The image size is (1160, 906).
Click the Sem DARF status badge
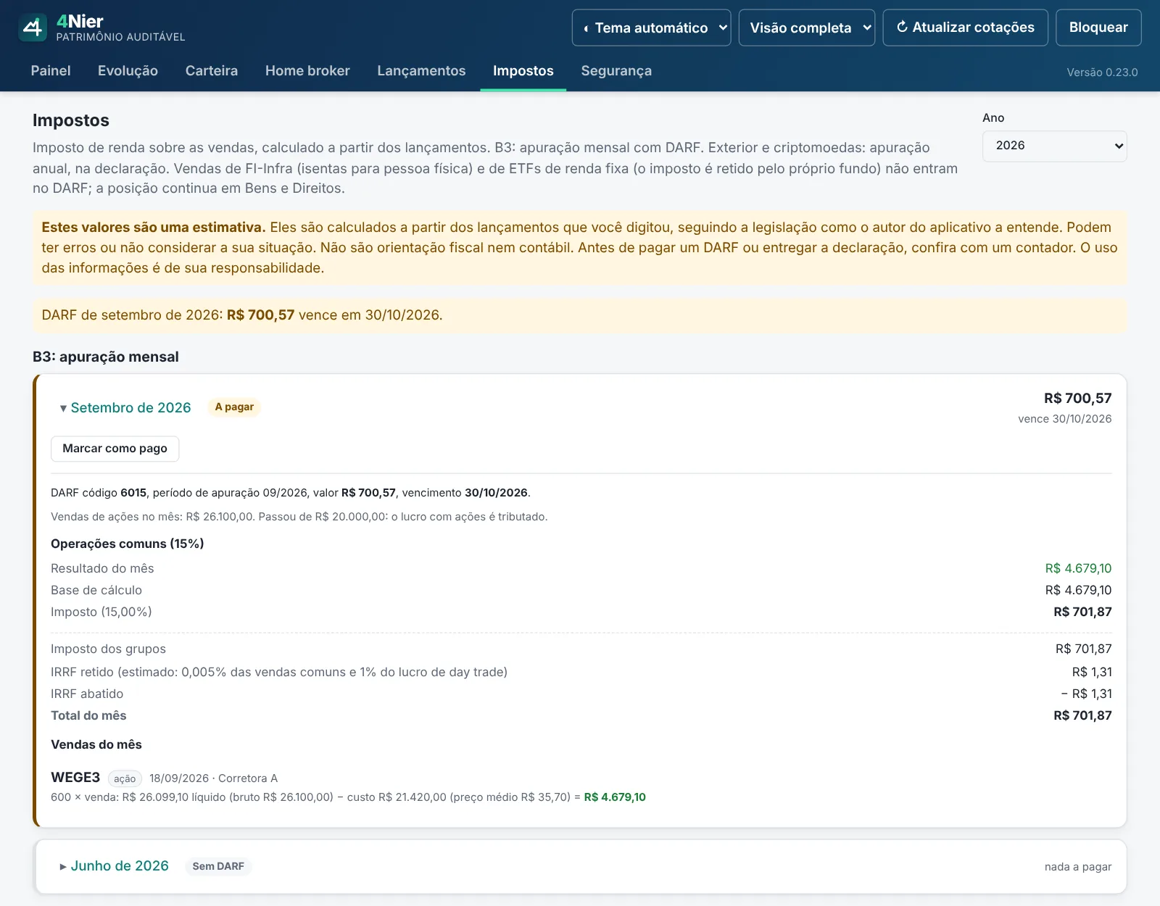pos(218,866)
